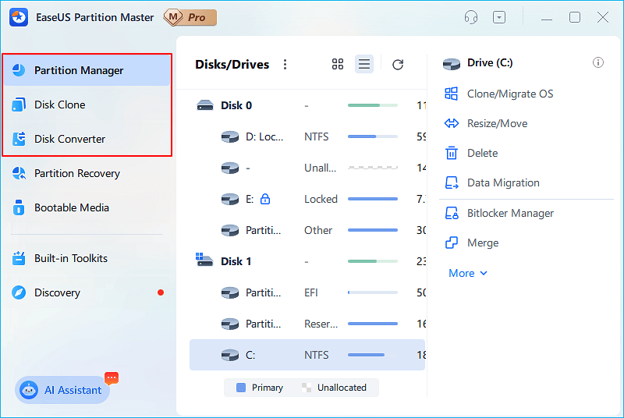This screenshot has height=418, width=624.
Task: Select the Disk 1 row
Action: coord(307,261)
